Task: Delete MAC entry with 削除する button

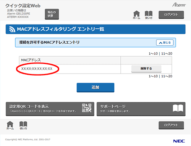Action: point(146,69)
